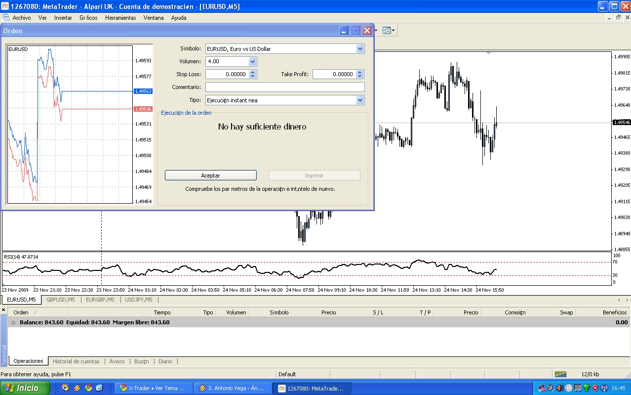Expand the templates icon dropdown arrow
This screenshot has width=631, height=395.
point(393,31)
